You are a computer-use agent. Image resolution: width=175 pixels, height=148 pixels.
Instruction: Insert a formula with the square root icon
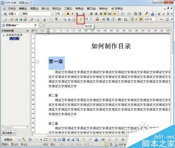[104, 19]
